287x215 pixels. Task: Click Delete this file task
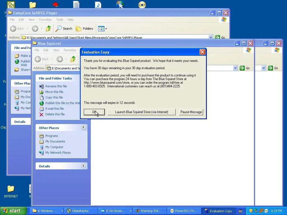tap(55, 114)
